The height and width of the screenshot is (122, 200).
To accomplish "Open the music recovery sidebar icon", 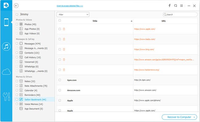I will pos(6,47).
